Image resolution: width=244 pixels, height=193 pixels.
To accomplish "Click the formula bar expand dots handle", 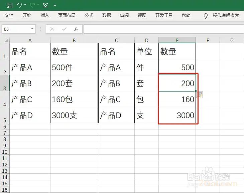I will pos(41,29).
